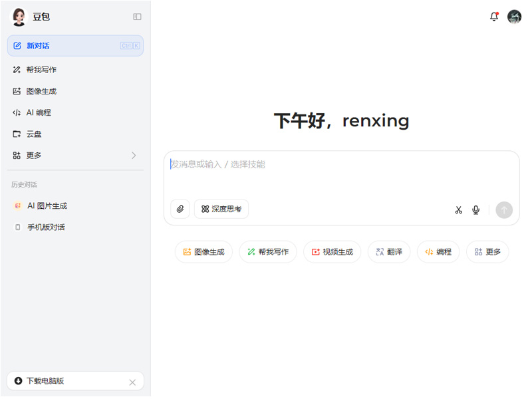
Task: Open the 手机版对话 history conversation
Action: (x=47, y=227)
